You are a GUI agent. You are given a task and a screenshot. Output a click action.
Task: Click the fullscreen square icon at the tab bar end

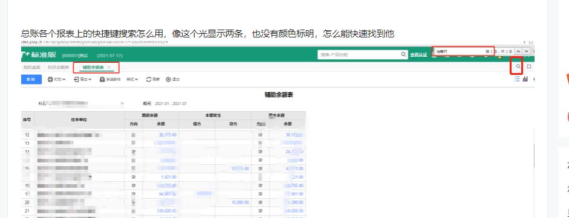click(x=528, y=66)
